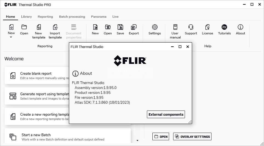Viewport: 264px width, 146px height.
Task: Click the Create blank report icon
Action: [13, 76]
